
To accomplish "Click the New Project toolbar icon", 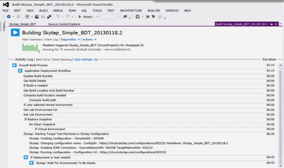I will point(27,17).
